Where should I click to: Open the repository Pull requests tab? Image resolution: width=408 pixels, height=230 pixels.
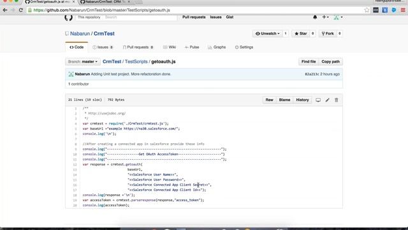pos(138,47)
